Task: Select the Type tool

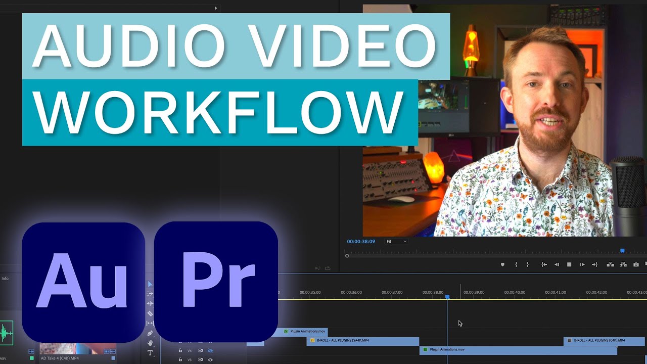Action: click(150, 352)
